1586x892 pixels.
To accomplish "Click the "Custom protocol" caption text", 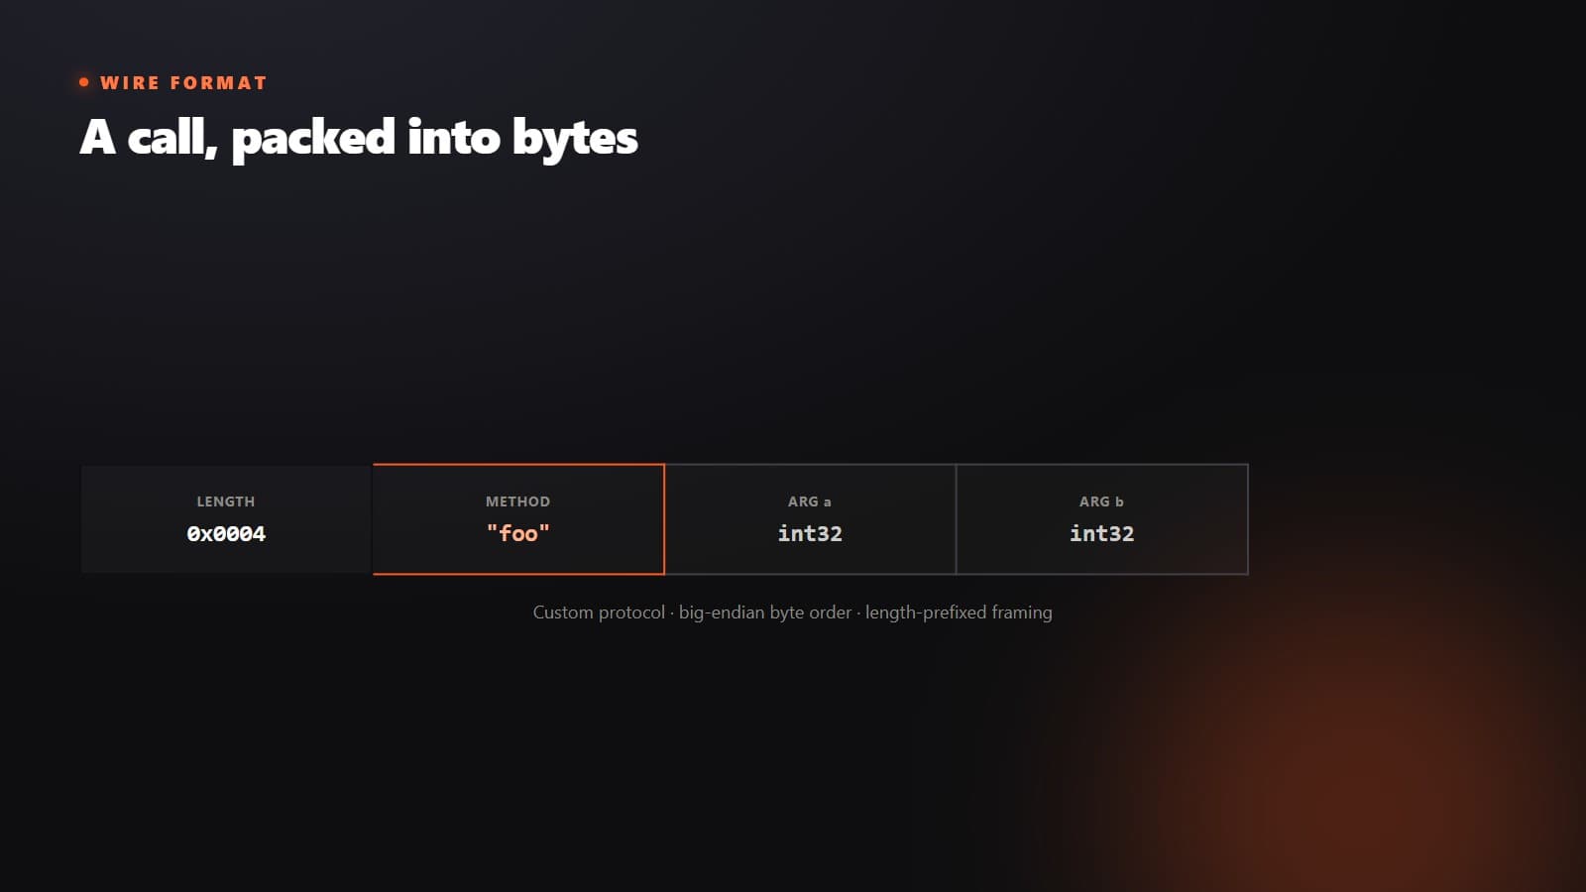I will (599, 613).
